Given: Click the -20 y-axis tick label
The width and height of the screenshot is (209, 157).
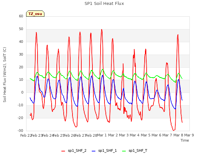Looking at the screenshot, I should point(20,118).
